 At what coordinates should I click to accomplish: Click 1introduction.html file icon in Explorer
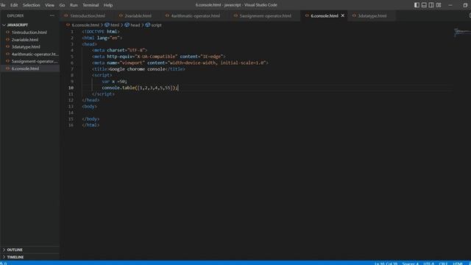8,32
